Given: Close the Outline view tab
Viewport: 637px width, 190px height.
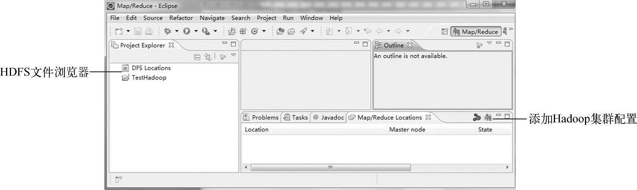Looking at the screenshot, I should point(410,45).
